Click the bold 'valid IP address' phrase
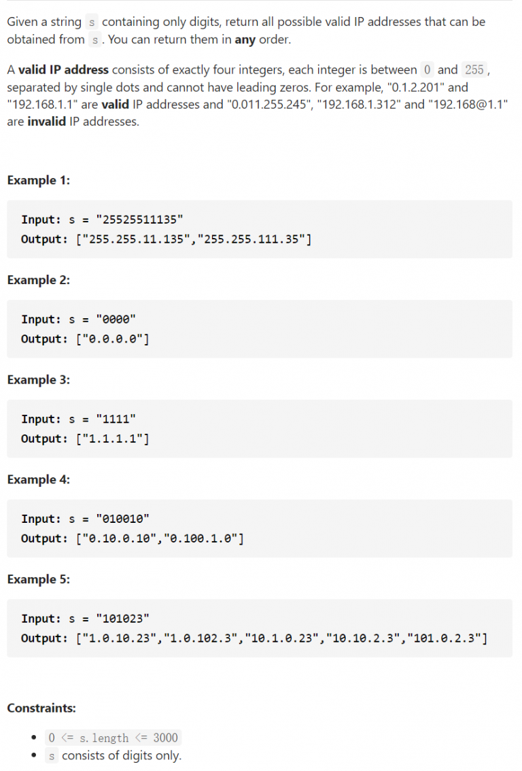This screenshot has width=522, height=771. [x=63, y=70]
